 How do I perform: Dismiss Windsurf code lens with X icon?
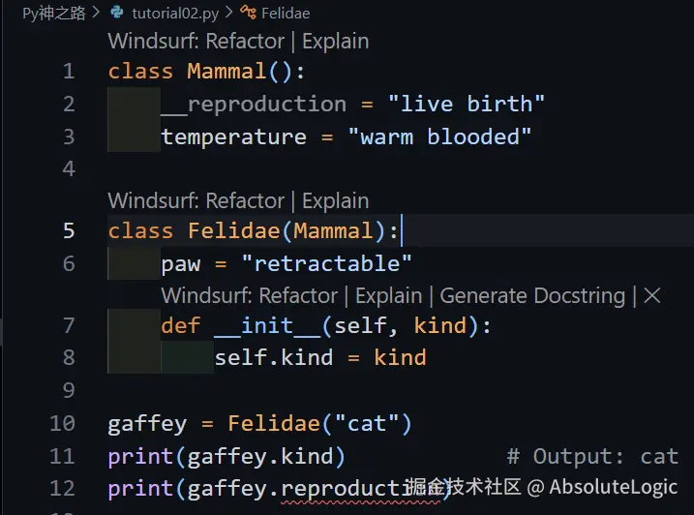[x=652, y=295]
